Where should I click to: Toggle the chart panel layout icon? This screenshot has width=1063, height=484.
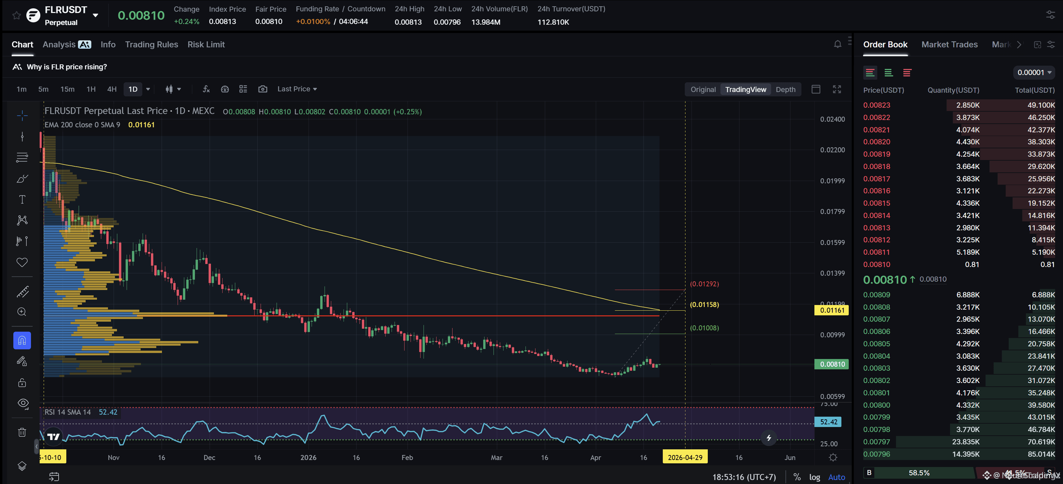coord(815,90)
